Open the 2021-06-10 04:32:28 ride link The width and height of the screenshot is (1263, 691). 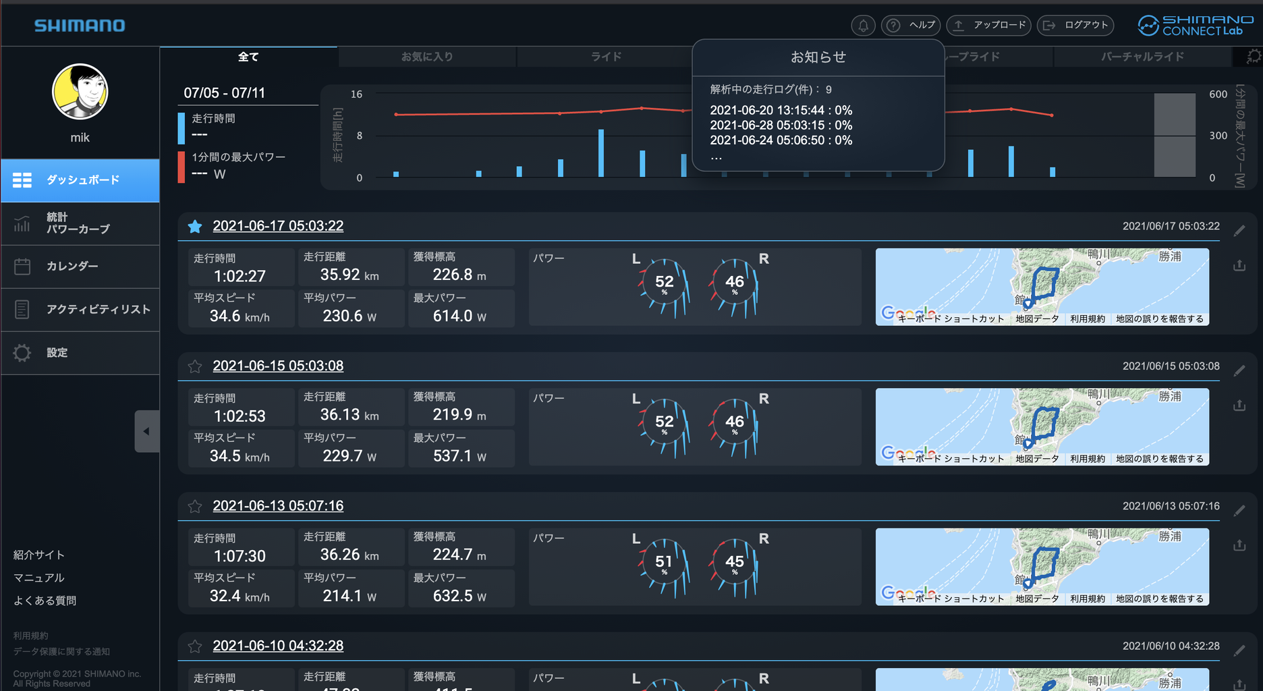click(x=278, y=646)
